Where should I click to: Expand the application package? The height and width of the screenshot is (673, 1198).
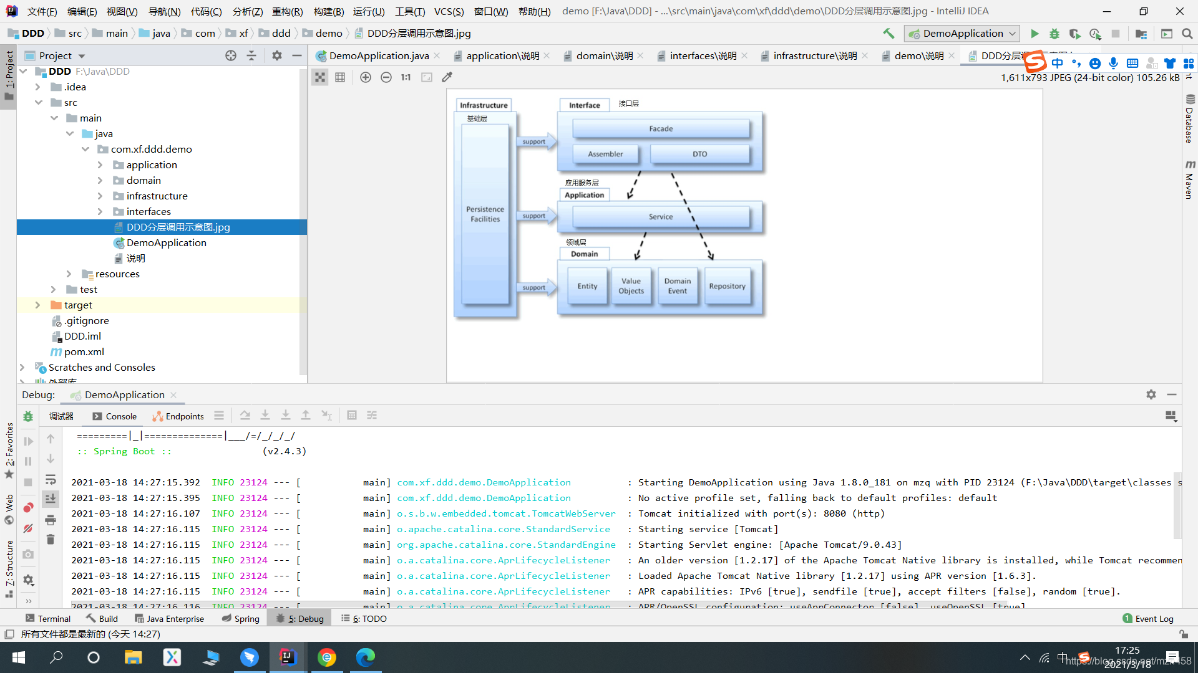[100, 165]
